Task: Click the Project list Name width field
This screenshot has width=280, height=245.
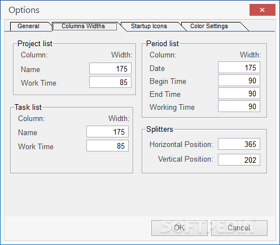Action: coord(110,69)
